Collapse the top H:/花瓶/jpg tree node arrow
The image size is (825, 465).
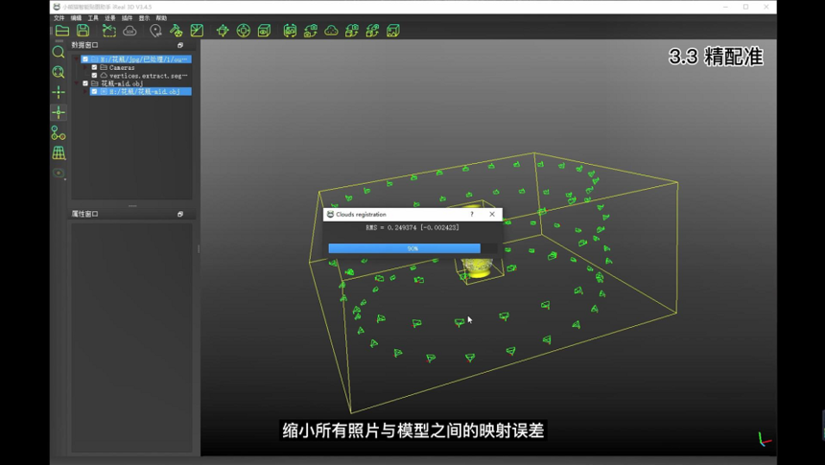pyautogui.click(x=78, y=59)
